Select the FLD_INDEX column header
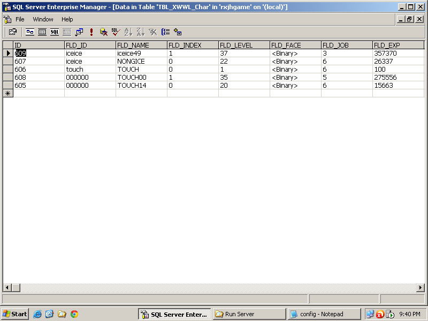The image size is (428, 321). point(193,45)
